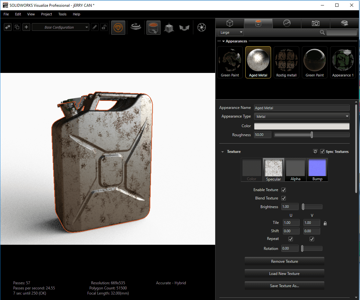Open the Models tab cube icon
The height and width of the screenshot is (300, 360).
coord(230,23)
